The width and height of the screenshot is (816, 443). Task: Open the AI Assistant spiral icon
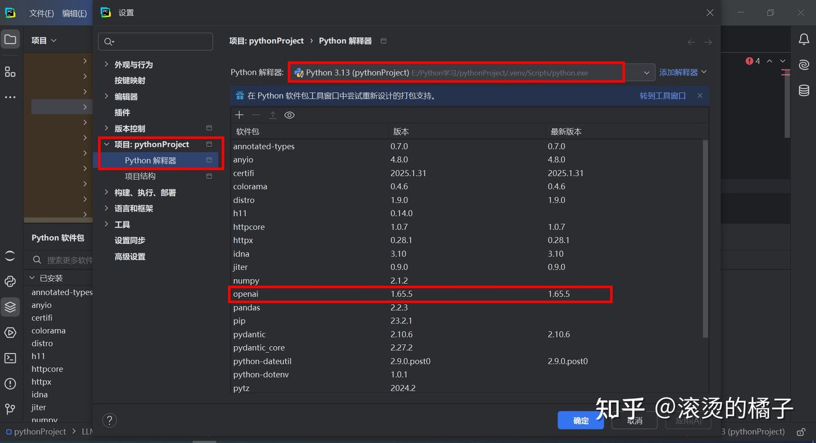(804, 65)
